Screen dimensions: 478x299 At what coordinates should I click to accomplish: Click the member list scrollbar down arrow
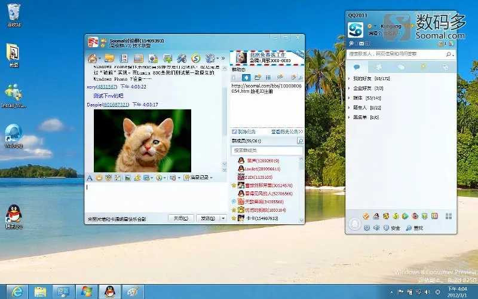(302, 220)
